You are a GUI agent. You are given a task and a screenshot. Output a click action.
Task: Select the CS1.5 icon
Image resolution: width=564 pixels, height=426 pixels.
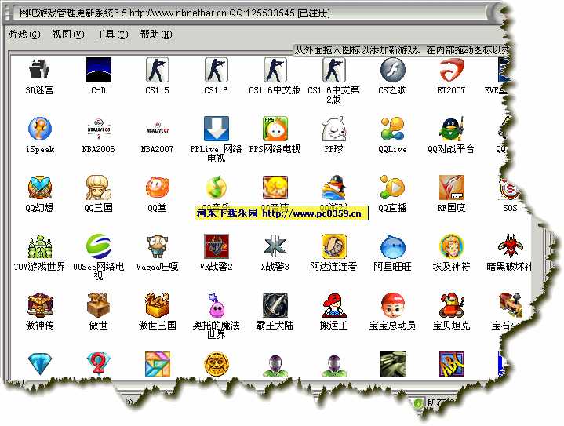click(157, 70)
